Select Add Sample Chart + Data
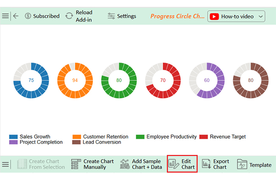The image size is (276, 180). tap(141, 164)
